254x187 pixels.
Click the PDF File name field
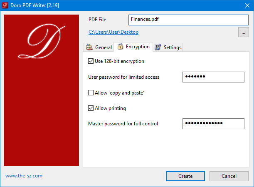188,20
